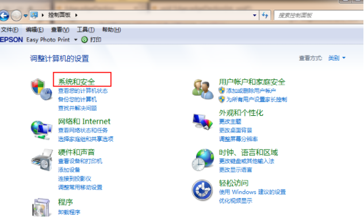The width and height of the screenshot is (364, 224).
Task: Open 更改键盘或其他输入法 link
Action: point(247,161)
